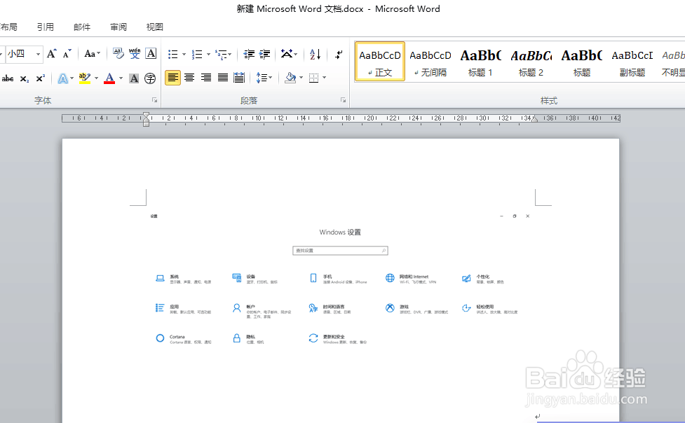The image size is (685, 423).
Task: Toggle subscript formatting
Action: coord(25,78)
